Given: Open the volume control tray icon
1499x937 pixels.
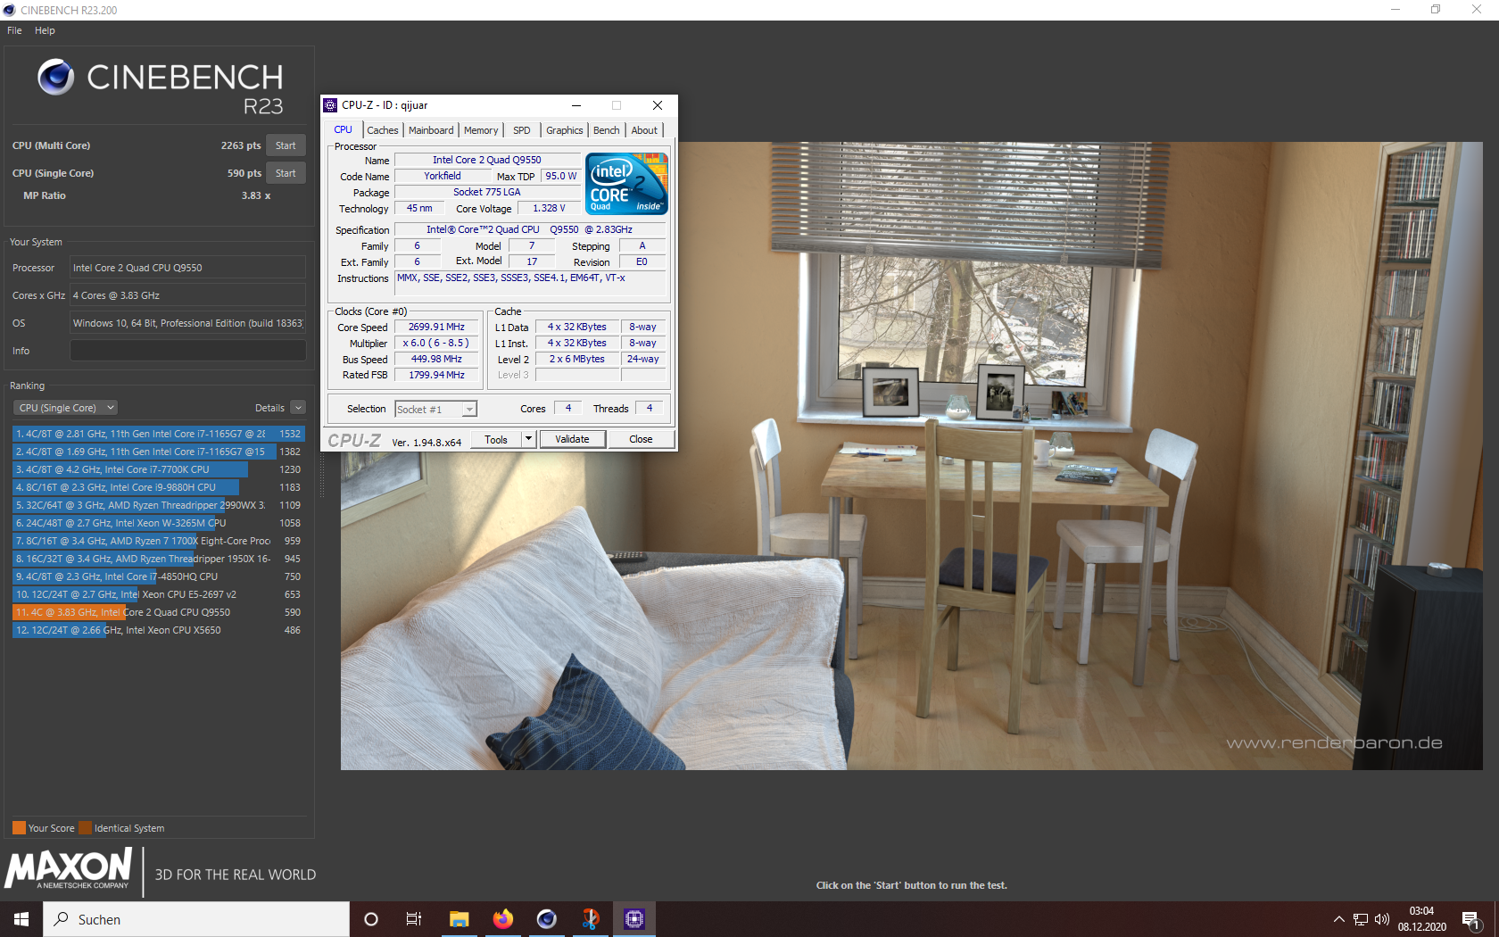Looking at the screenshot, I should [1382, 919].
